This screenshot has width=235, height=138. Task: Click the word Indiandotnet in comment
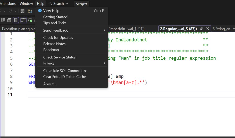pyautogui.click(x=131, y=40)
